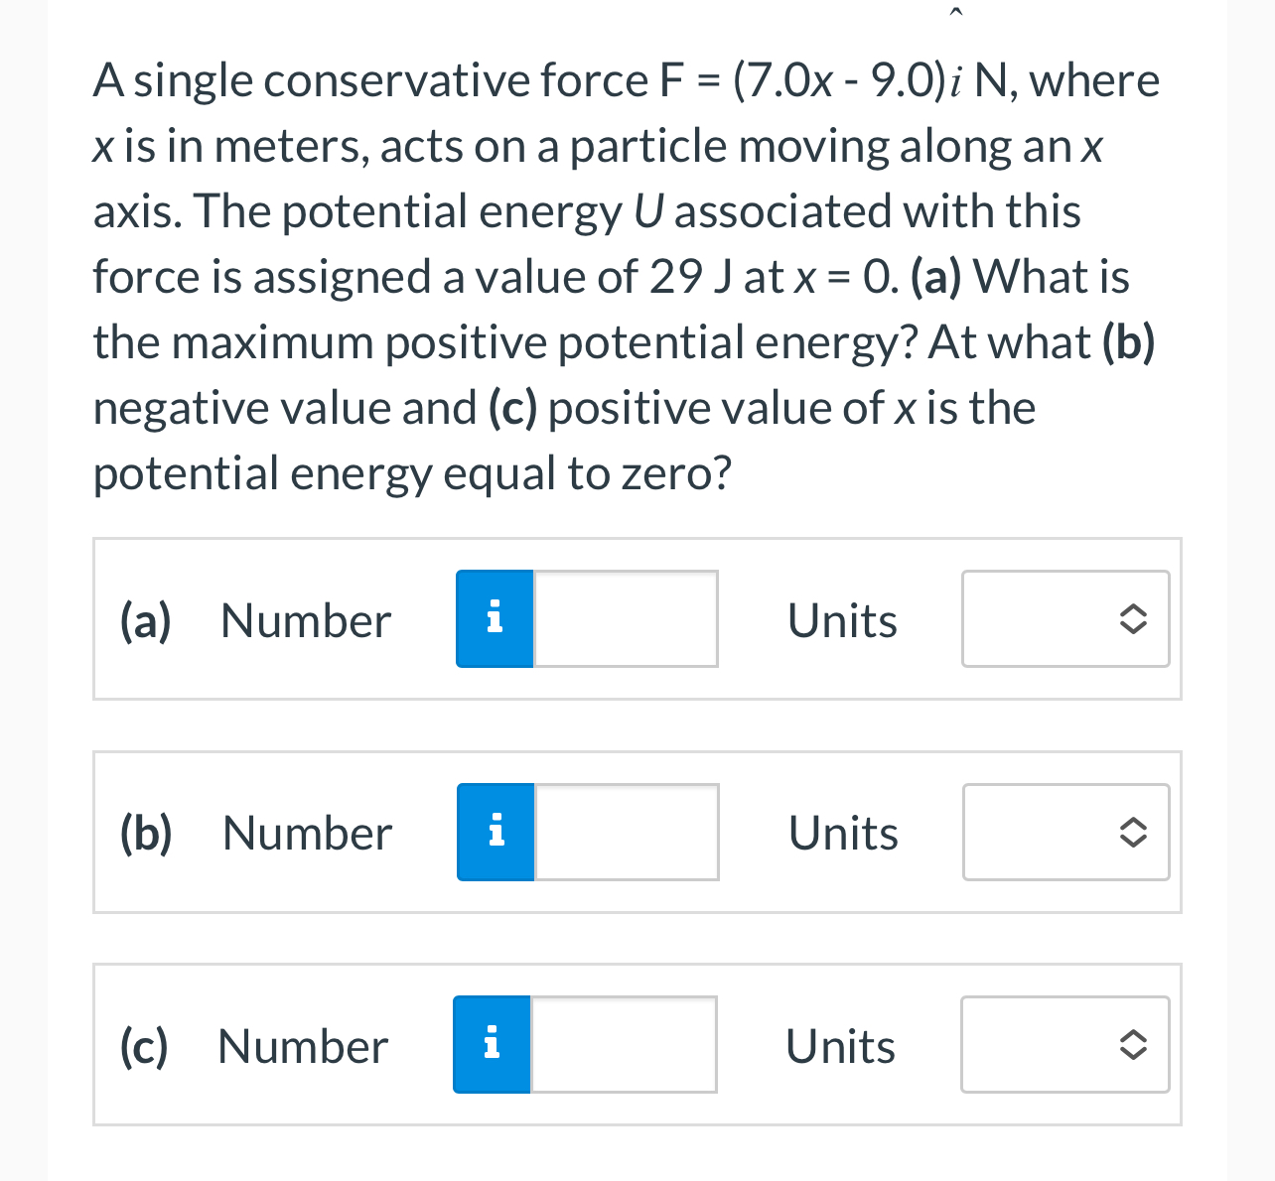Click the Number input field for part (a)
Viewport: 1275px width, 1181px height.
[x=626, y=618]
